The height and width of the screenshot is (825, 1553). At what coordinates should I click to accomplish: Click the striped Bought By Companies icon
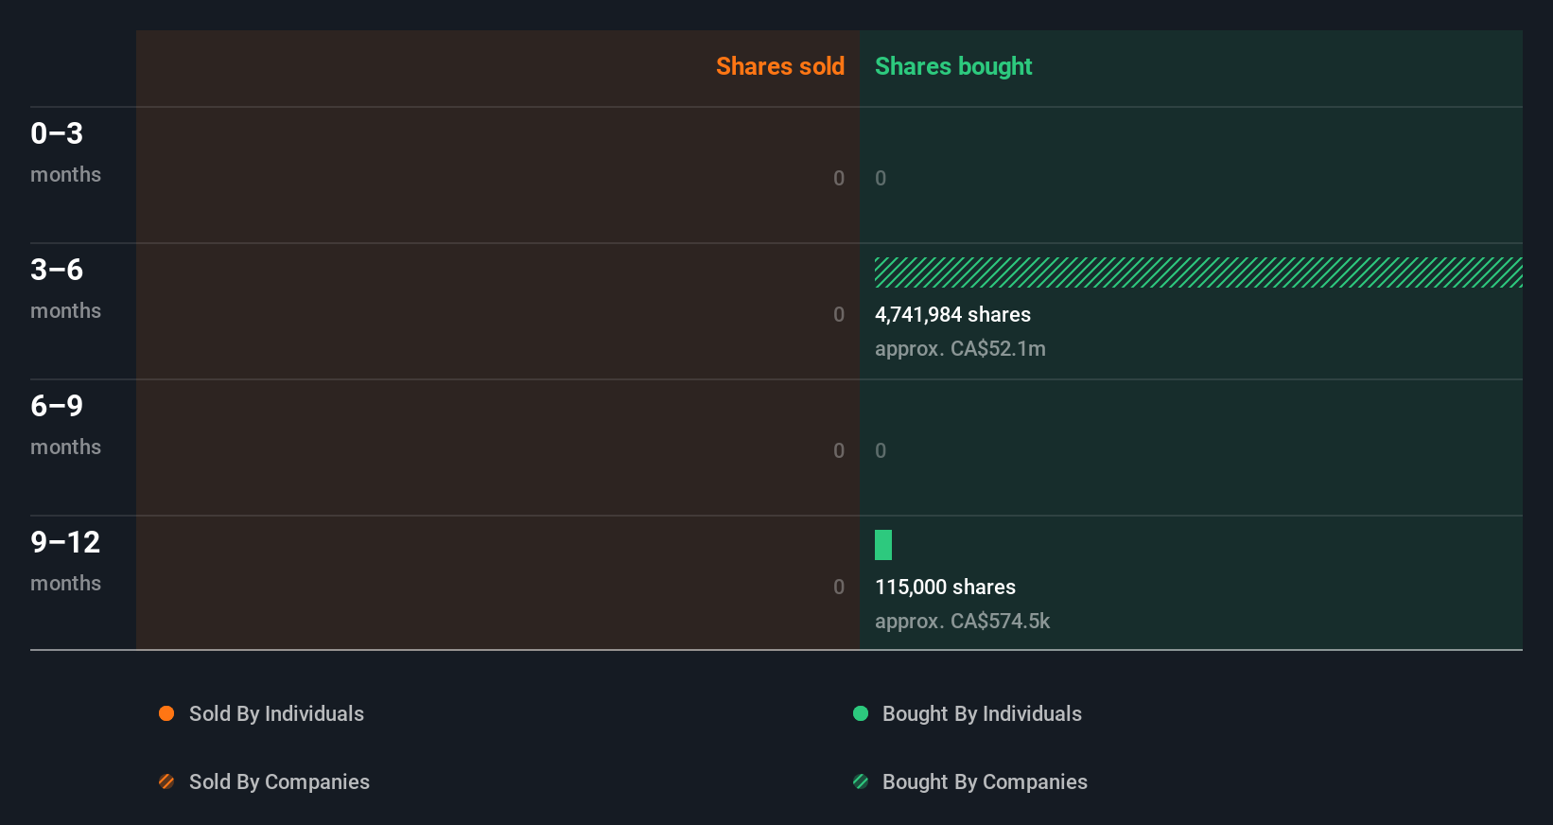pyautogui.click(x=861, y=781)
